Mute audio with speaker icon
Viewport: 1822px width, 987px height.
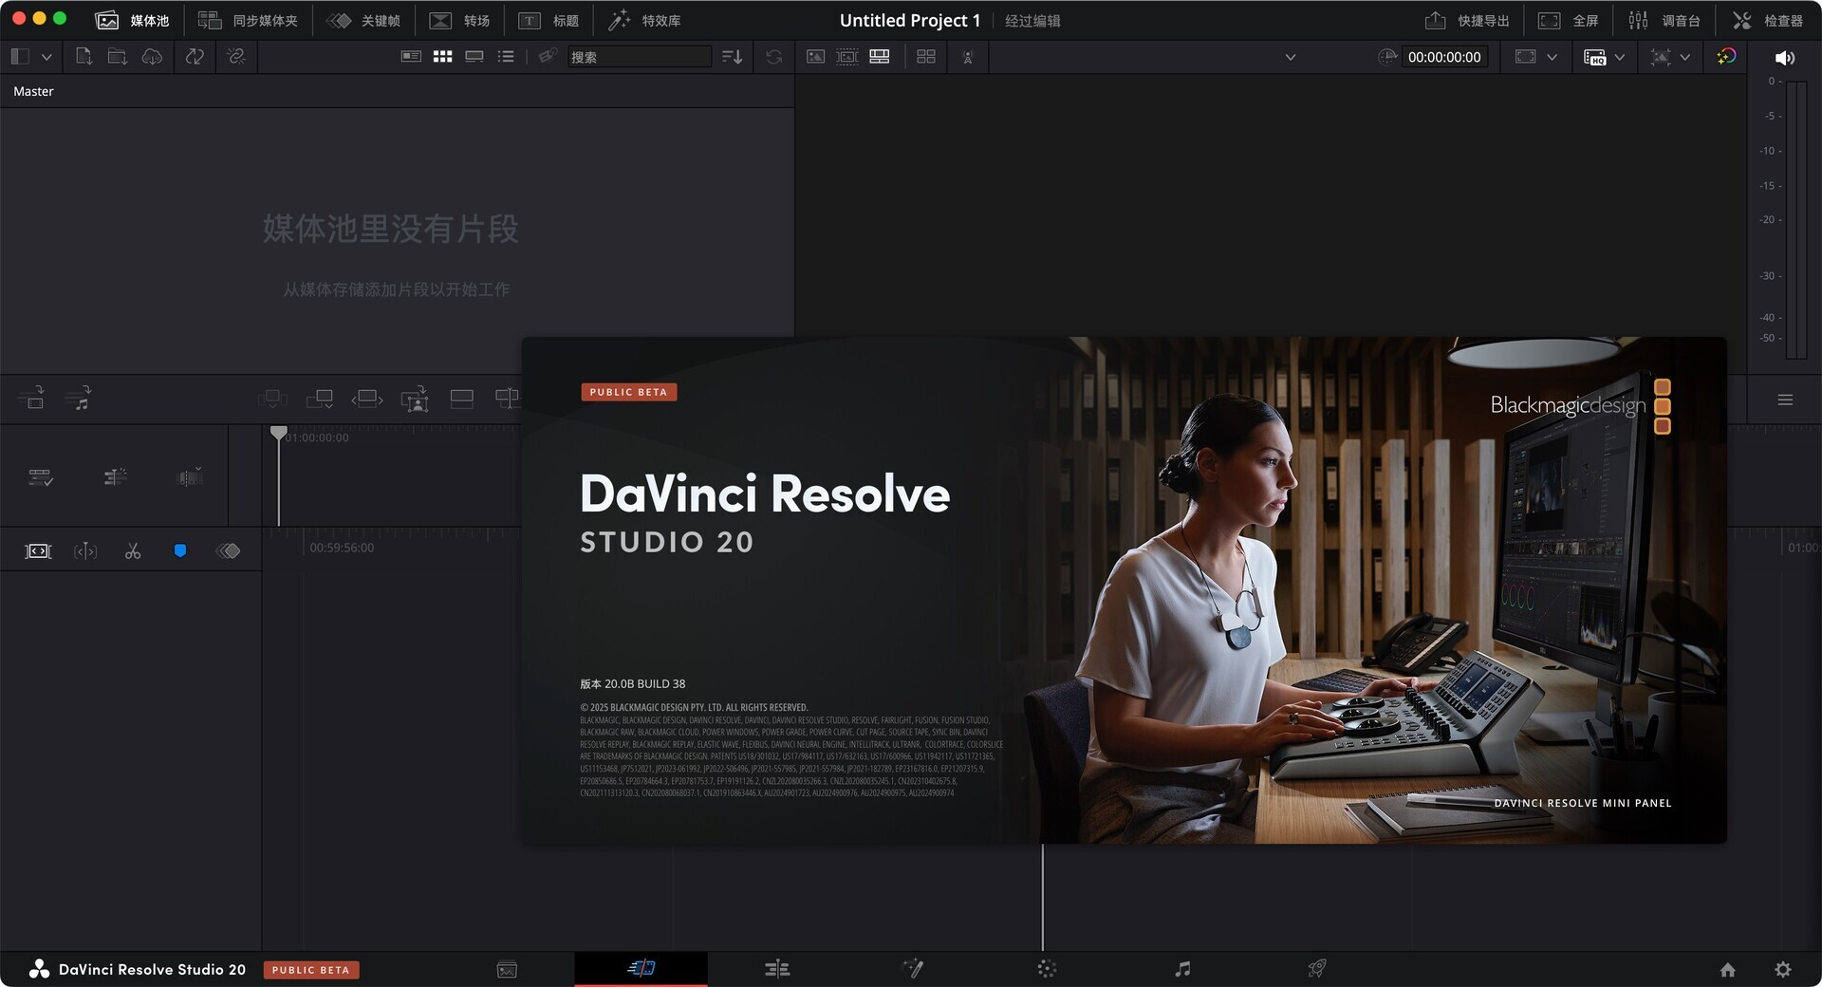tap(1784, 58)
